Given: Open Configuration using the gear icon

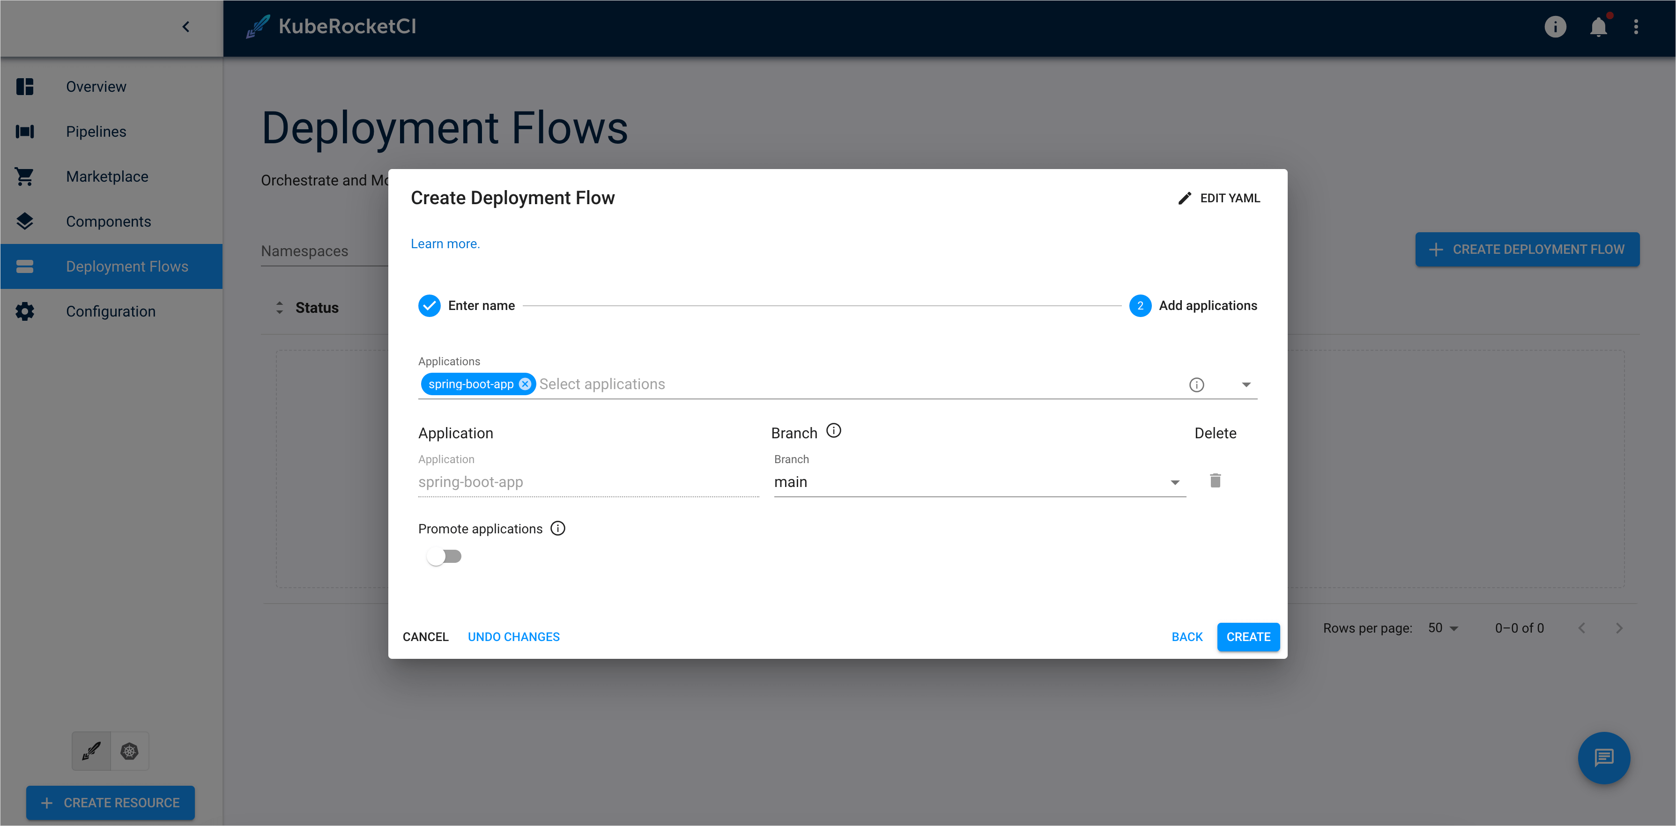Looking at the screenshot, I should [x=24, y=311].
